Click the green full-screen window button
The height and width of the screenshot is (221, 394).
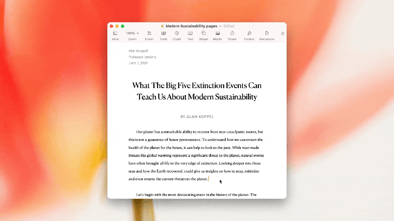[x=123, y=26]
